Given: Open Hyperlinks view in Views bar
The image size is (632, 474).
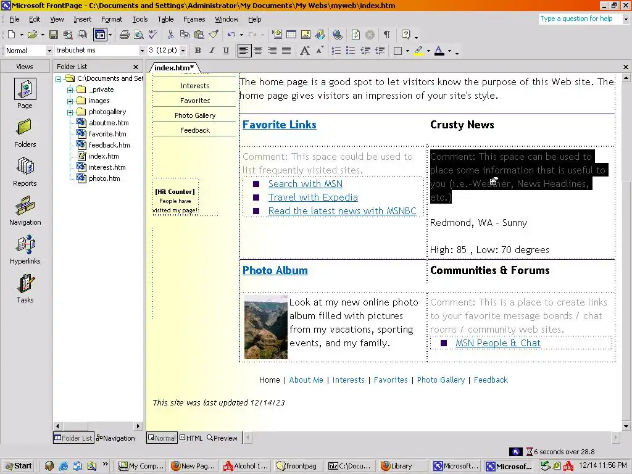Looking at the screenshot, I should (25, 249).
